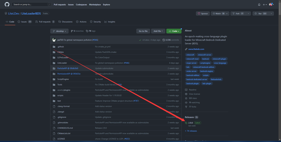
Task: Switch to the repository Issues tab
Action: 25,22
